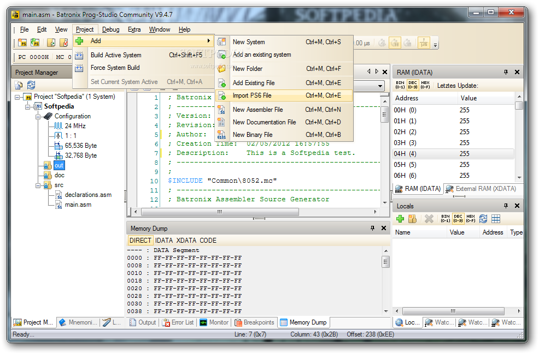Click the second PS project toolbar icon

[35, 43]
